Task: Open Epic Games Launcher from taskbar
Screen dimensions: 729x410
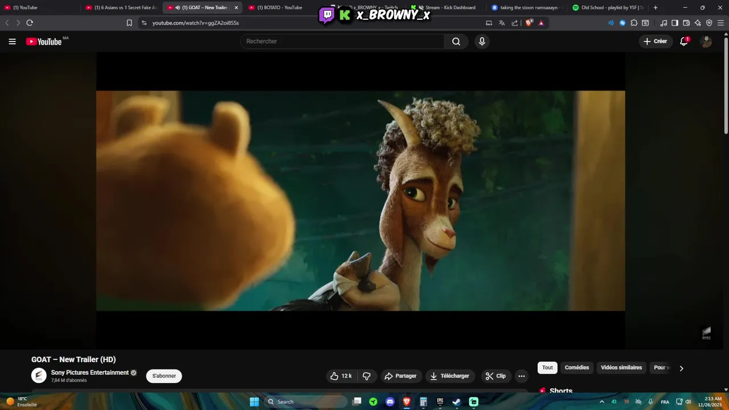Action: click(x=440, y=401)
